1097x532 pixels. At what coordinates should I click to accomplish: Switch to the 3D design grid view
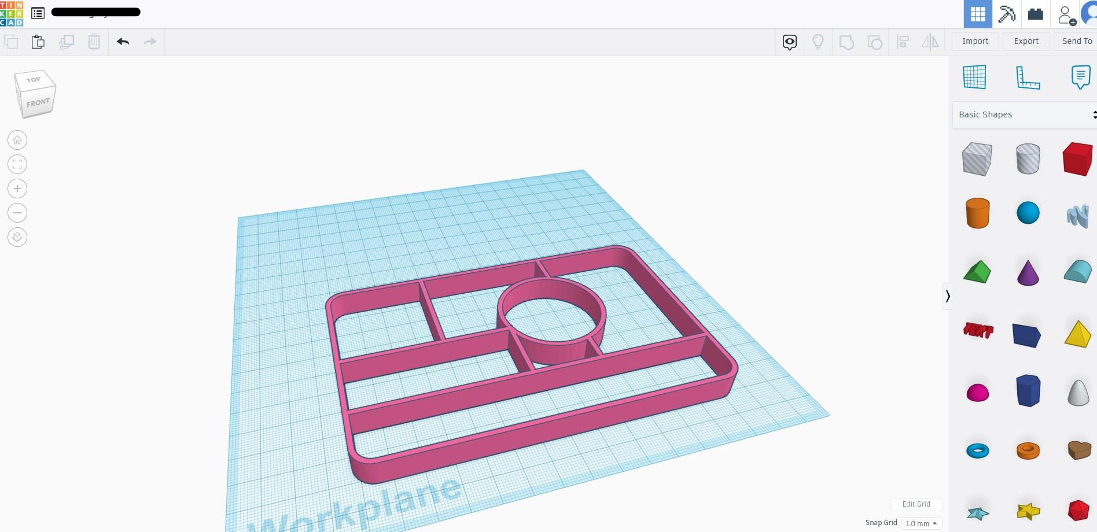point(978,14)
